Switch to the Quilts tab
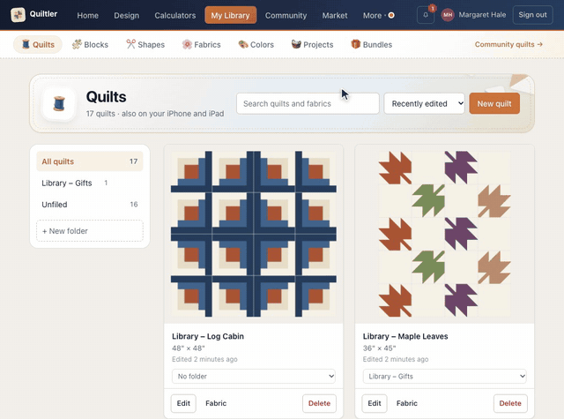This screenshot has height=419, width=564. tap(38, 45)
